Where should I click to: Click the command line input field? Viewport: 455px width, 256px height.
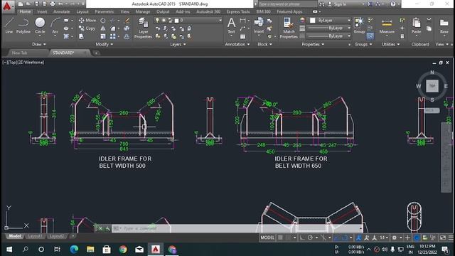coord(238,228)
